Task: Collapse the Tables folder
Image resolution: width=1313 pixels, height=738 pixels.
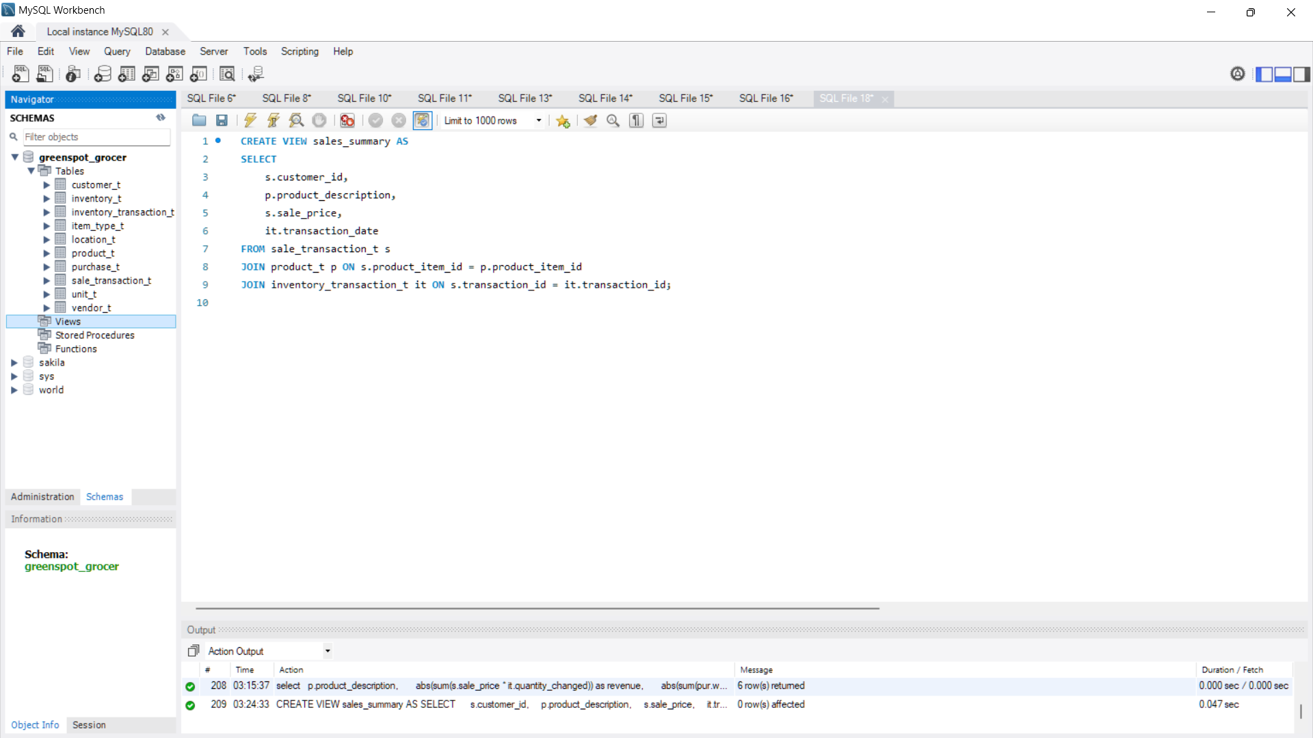Action: coord(31,171)
